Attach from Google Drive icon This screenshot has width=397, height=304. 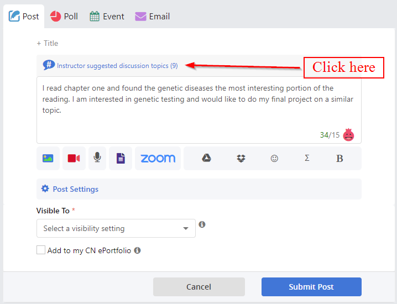(206, 158)
